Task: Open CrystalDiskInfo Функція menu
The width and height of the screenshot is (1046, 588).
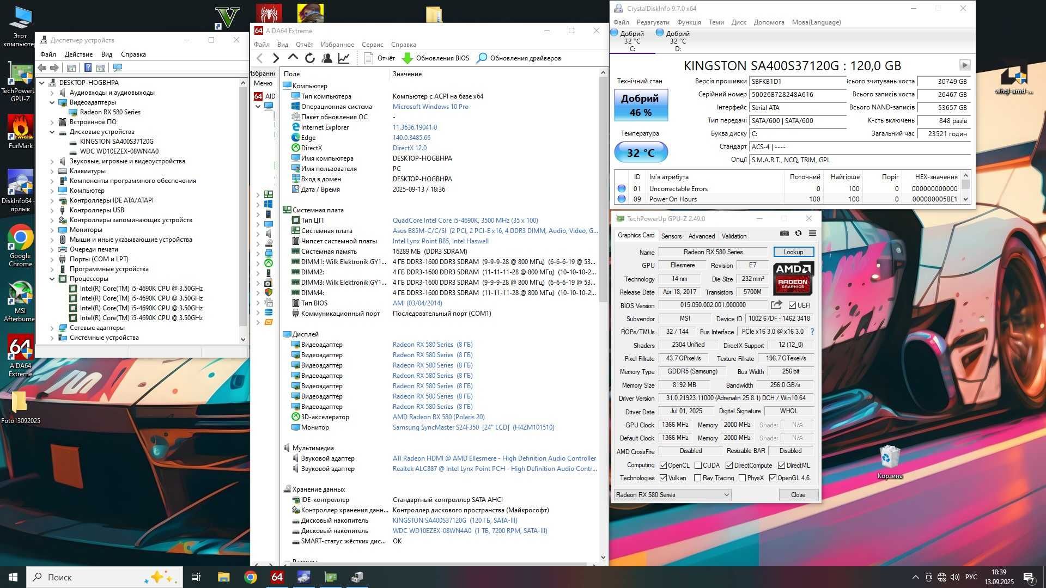Action: point(689,22)
